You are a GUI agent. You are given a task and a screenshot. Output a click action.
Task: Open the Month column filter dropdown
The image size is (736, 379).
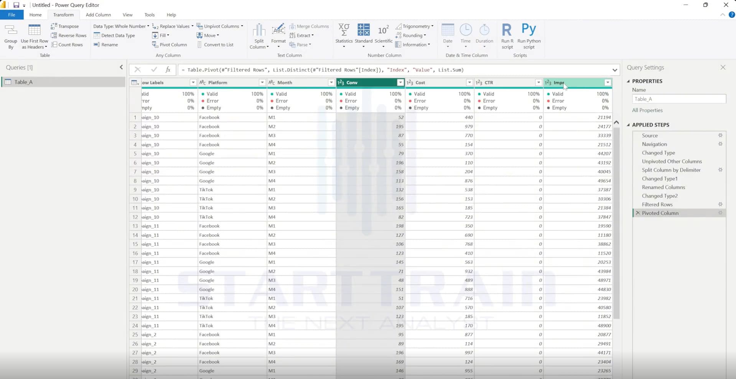tap(331, 82)
